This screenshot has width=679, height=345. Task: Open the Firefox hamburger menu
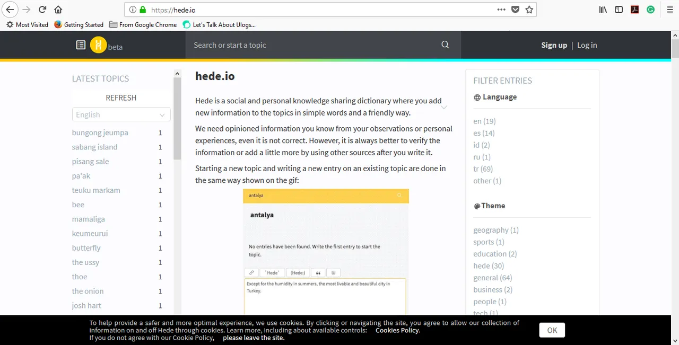tap(670, 10)
